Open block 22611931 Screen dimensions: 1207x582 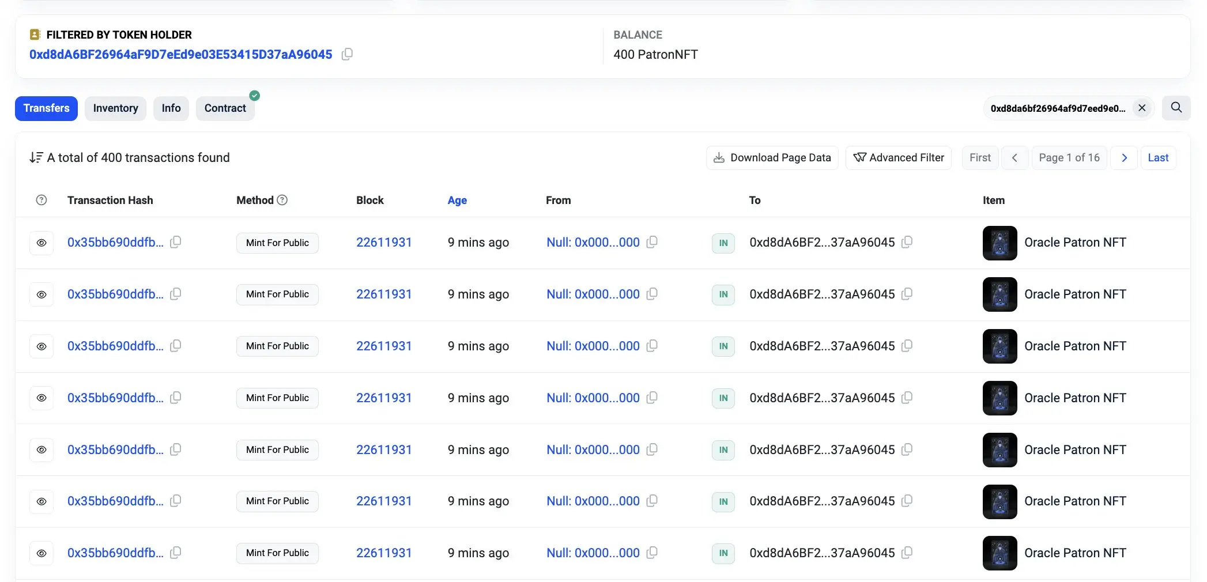tap(384, 242)
